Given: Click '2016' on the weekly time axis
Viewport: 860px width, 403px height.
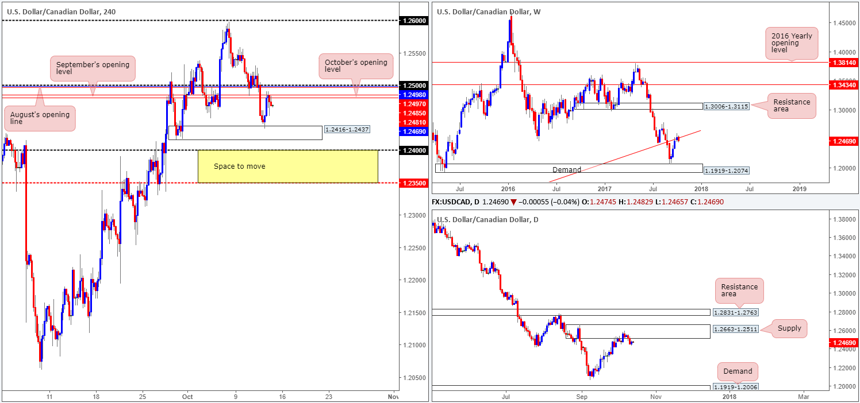Looking at the screenshot, I should click(x=508, y=188).
